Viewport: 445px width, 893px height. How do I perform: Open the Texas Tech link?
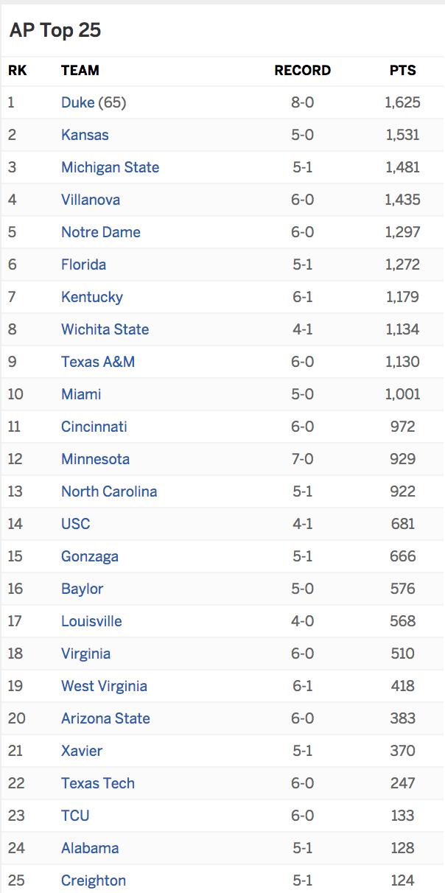pos(98,783)
